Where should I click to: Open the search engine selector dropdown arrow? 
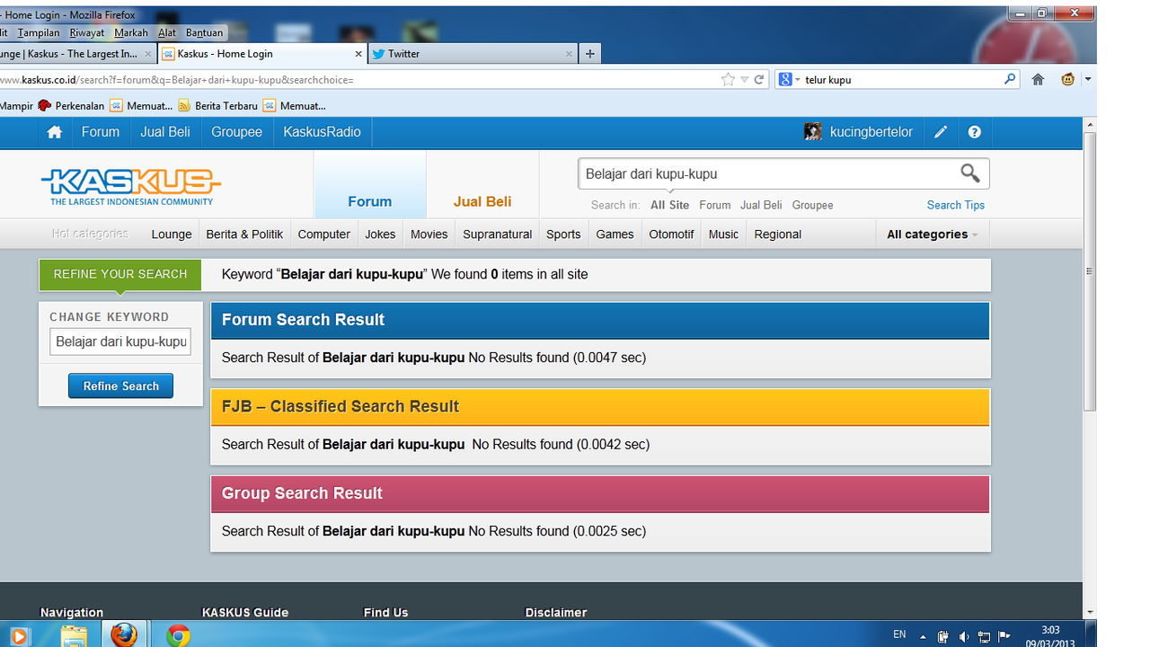point(797,79)
